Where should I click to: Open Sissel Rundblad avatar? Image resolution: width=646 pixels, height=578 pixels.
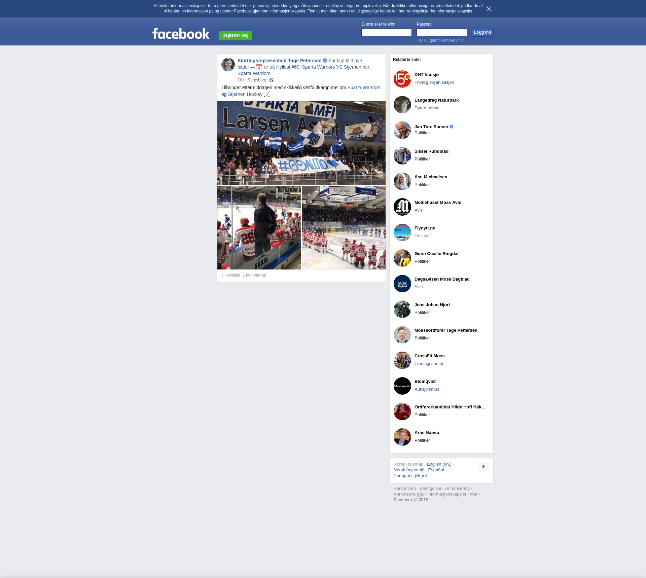(402, 156)
